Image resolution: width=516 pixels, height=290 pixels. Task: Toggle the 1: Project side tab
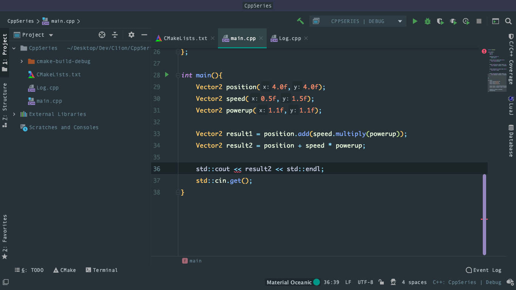(5, 52)
